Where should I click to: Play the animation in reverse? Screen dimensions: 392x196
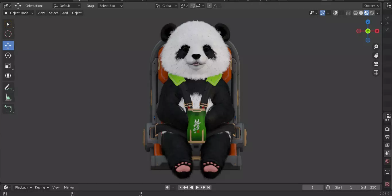(191, 187)
